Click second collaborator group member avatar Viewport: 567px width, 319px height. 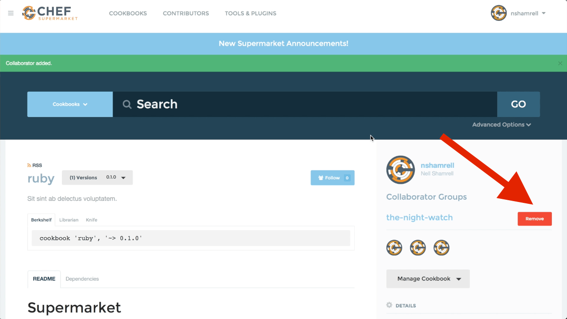(418, 248)
